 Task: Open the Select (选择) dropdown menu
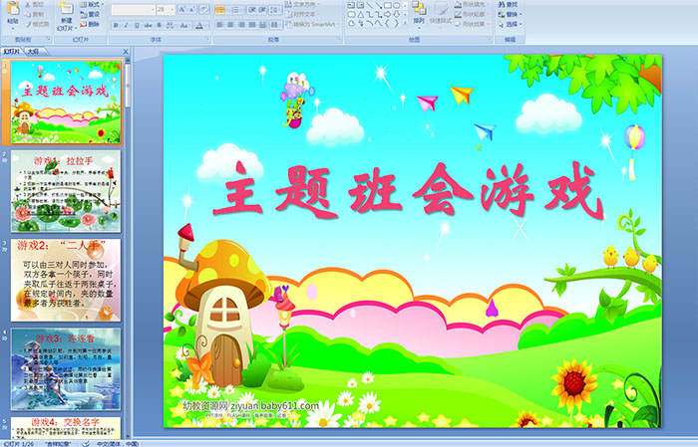pyautogui.click(x=511, y=25)
